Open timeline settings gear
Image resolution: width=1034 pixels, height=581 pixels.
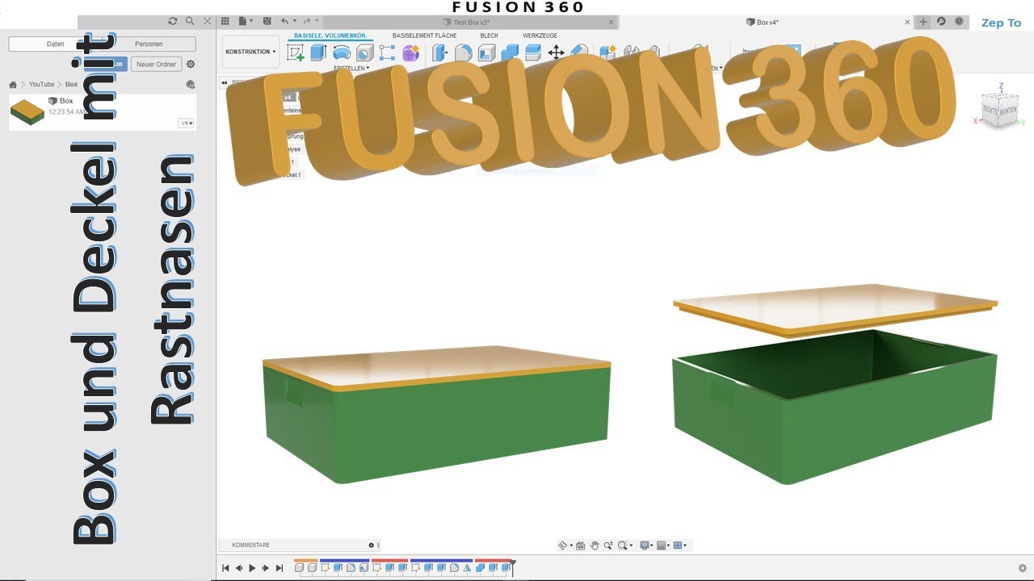1023,568
